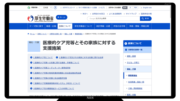The width and height of the screenshot is (180, 101).
Task: Click breadcrumb 分野別の政策一覧 link
Action: point(55,34)
